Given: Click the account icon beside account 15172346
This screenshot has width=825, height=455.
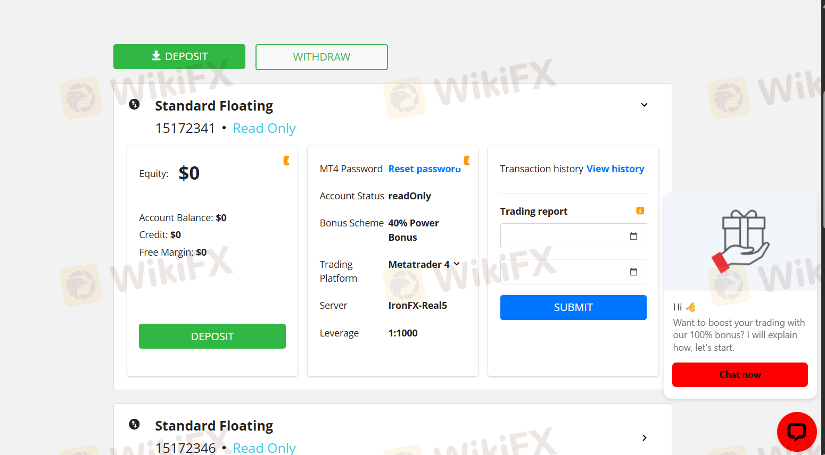Looking at the screenshot, I should (134, 424).
